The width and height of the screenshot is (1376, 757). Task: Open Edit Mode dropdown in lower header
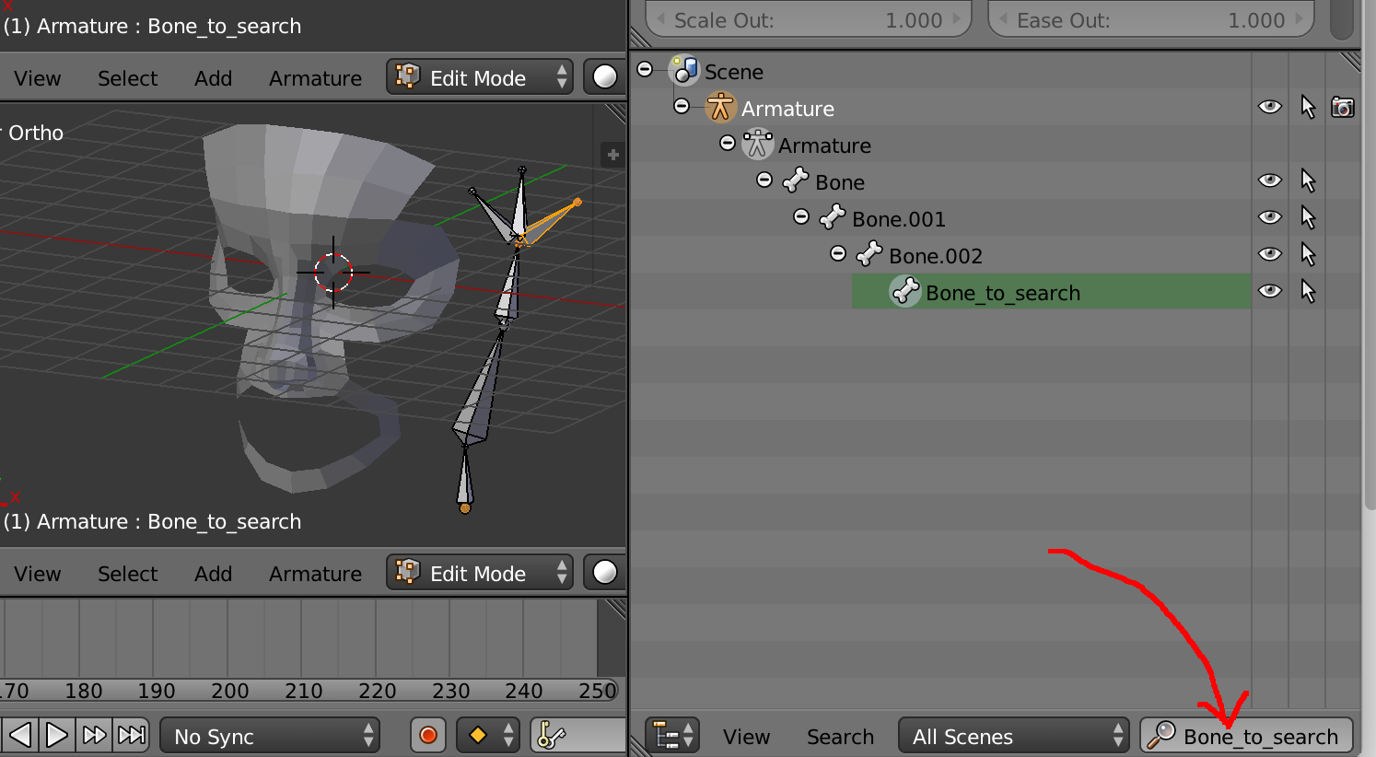click(480, 573)
